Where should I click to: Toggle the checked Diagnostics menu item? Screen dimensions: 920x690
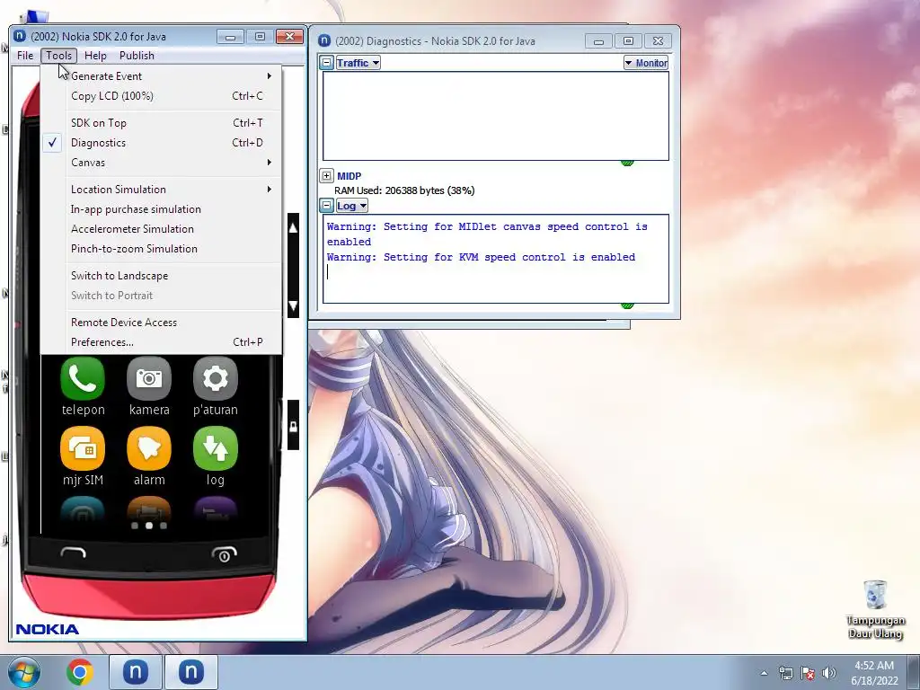click(162, 143)
